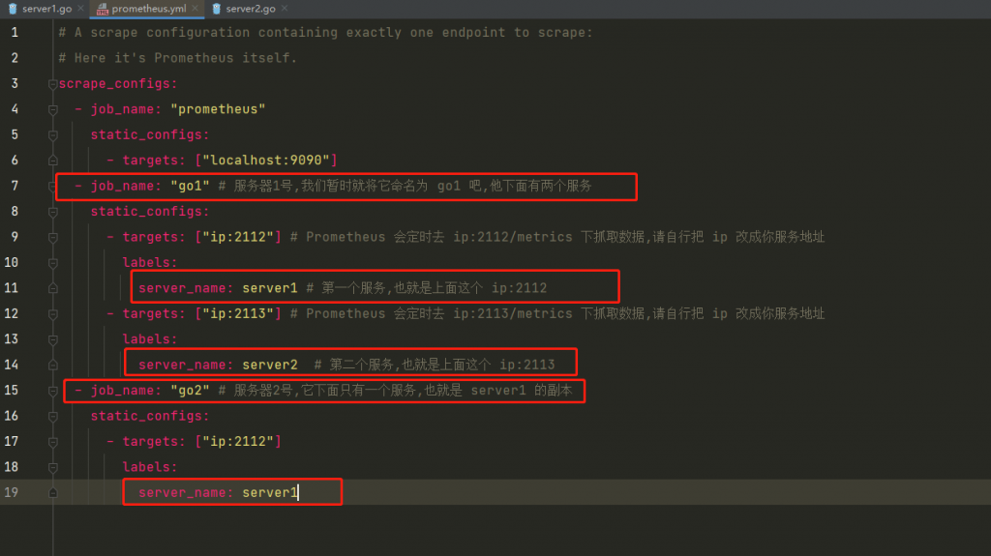The height and width of the screenshot is (556, 991).
Task: Collapse the static_configs fold on line 16
Action: pyautogui.click(x=53, y=417)
